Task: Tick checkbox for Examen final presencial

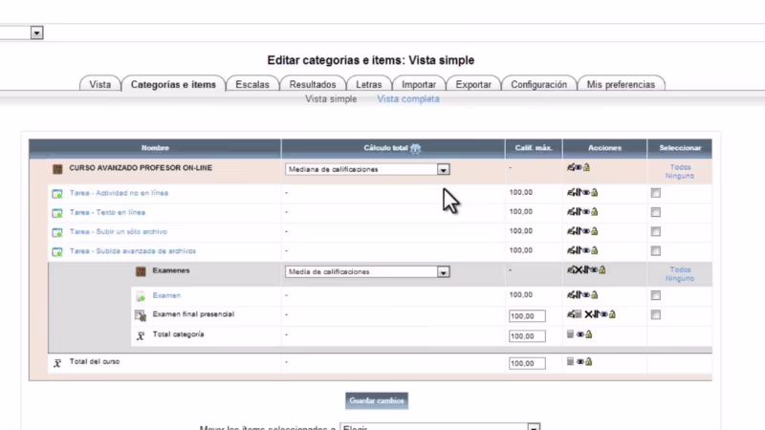Action: pyautogui.click(x=656, y=315)
